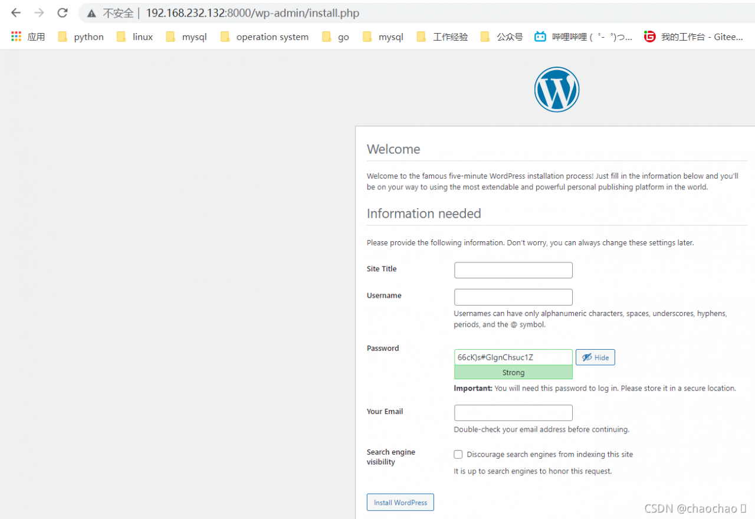This screenshot has width=755, height=519.
Task: Expand the operation system bookmark folder
Action: click(x=264, y=37)
